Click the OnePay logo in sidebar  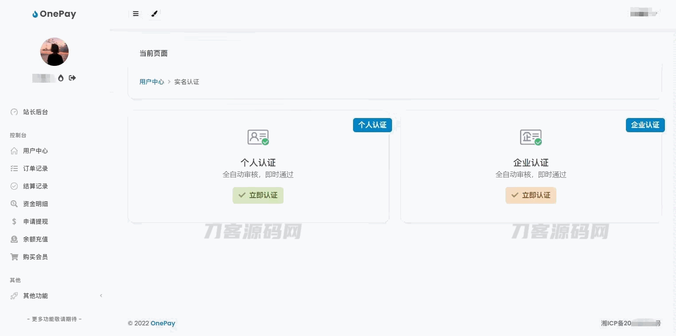54,14
